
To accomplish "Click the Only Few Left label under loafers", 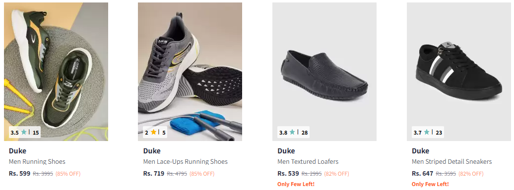I will 296,184.
